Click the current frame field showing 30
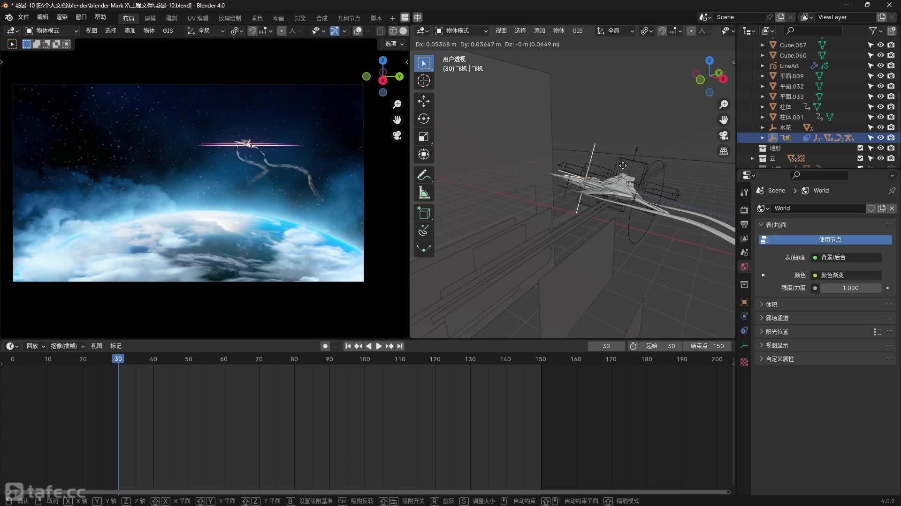The height and width of the screenshot is (506, 901). [606, 346]
